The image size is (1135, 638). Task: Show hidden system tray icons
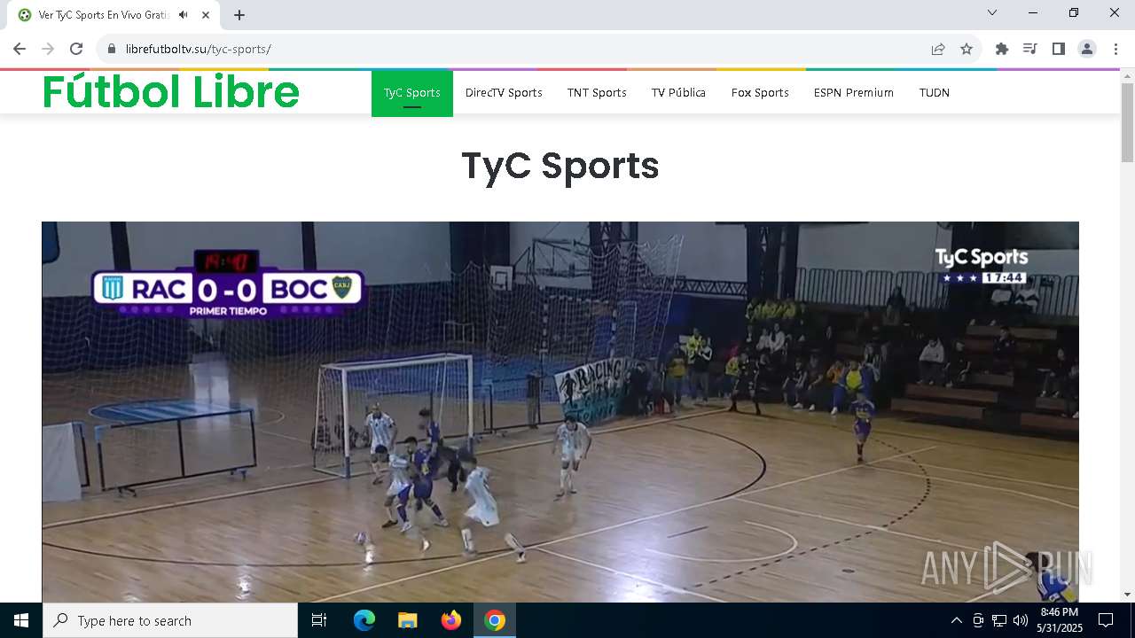click(956, 620)
